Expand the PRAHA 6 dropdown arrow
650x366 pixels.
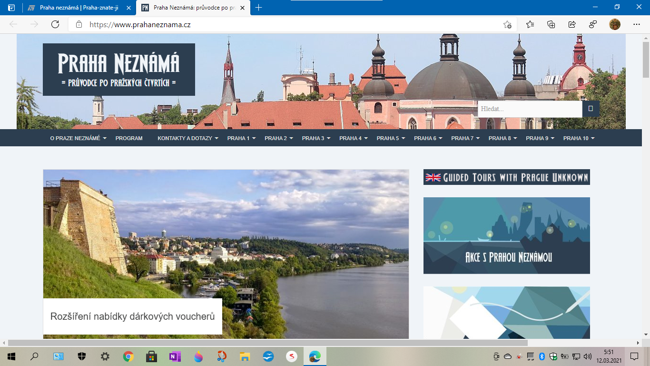(x=441, y=139)
